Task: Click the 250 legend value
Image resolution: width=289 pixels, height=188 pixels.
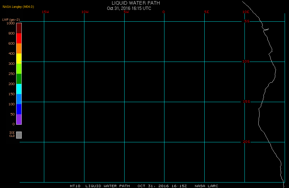Action: 12,74
